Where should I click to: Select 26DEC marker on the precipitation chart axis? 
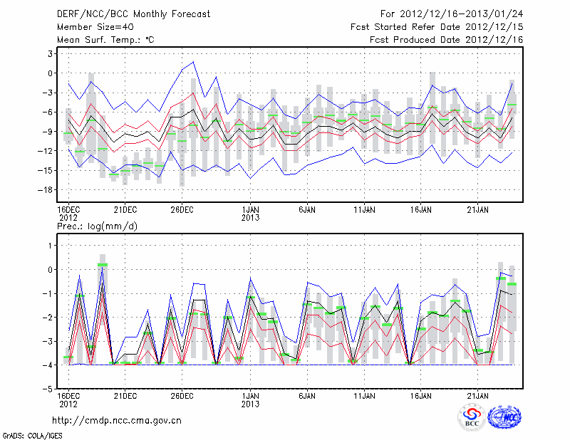(182, 395)
